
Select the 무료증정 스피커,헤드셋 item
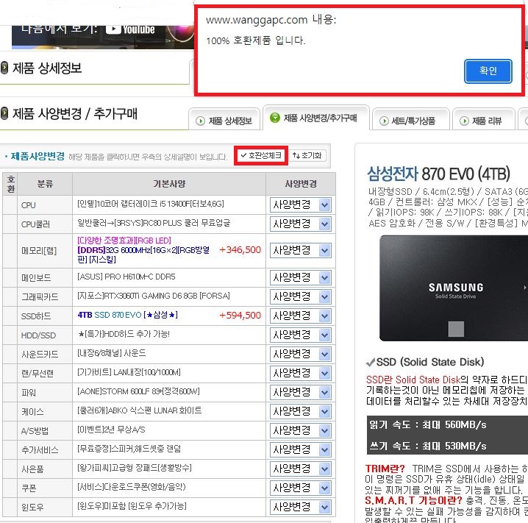pos(129,449)
